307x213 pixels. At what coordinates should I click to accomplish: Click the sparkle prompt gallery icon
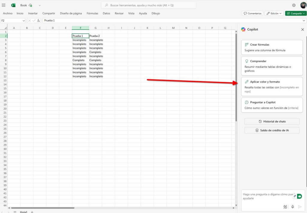[x=285, y=207]
